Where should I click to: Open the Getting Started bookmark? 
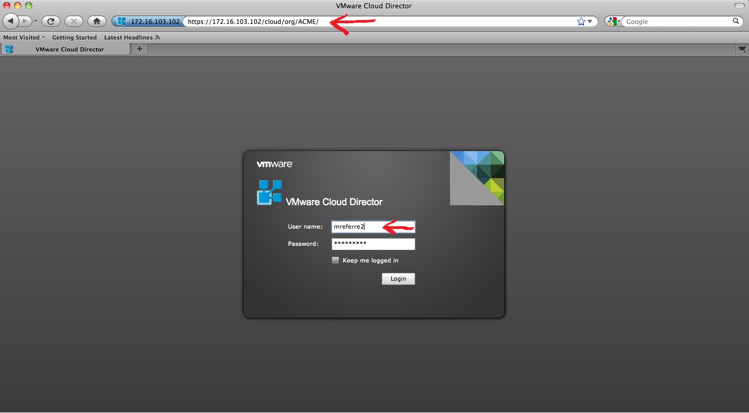(74, 37)
